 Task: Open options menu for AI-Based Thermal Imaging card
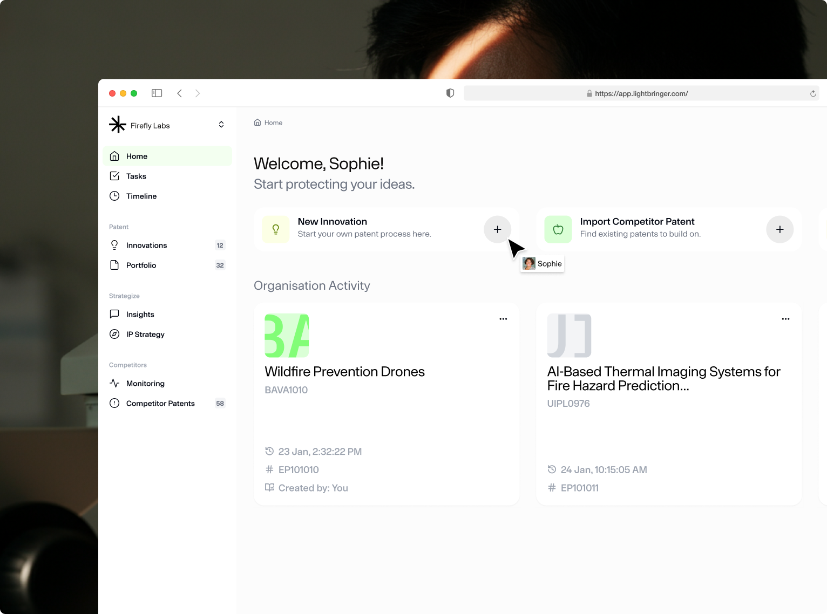pyautogui.click(x=785, y=319)
